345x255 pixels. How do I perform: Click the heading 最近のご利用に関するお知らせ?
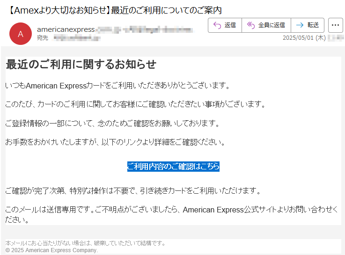click(81, 65)
